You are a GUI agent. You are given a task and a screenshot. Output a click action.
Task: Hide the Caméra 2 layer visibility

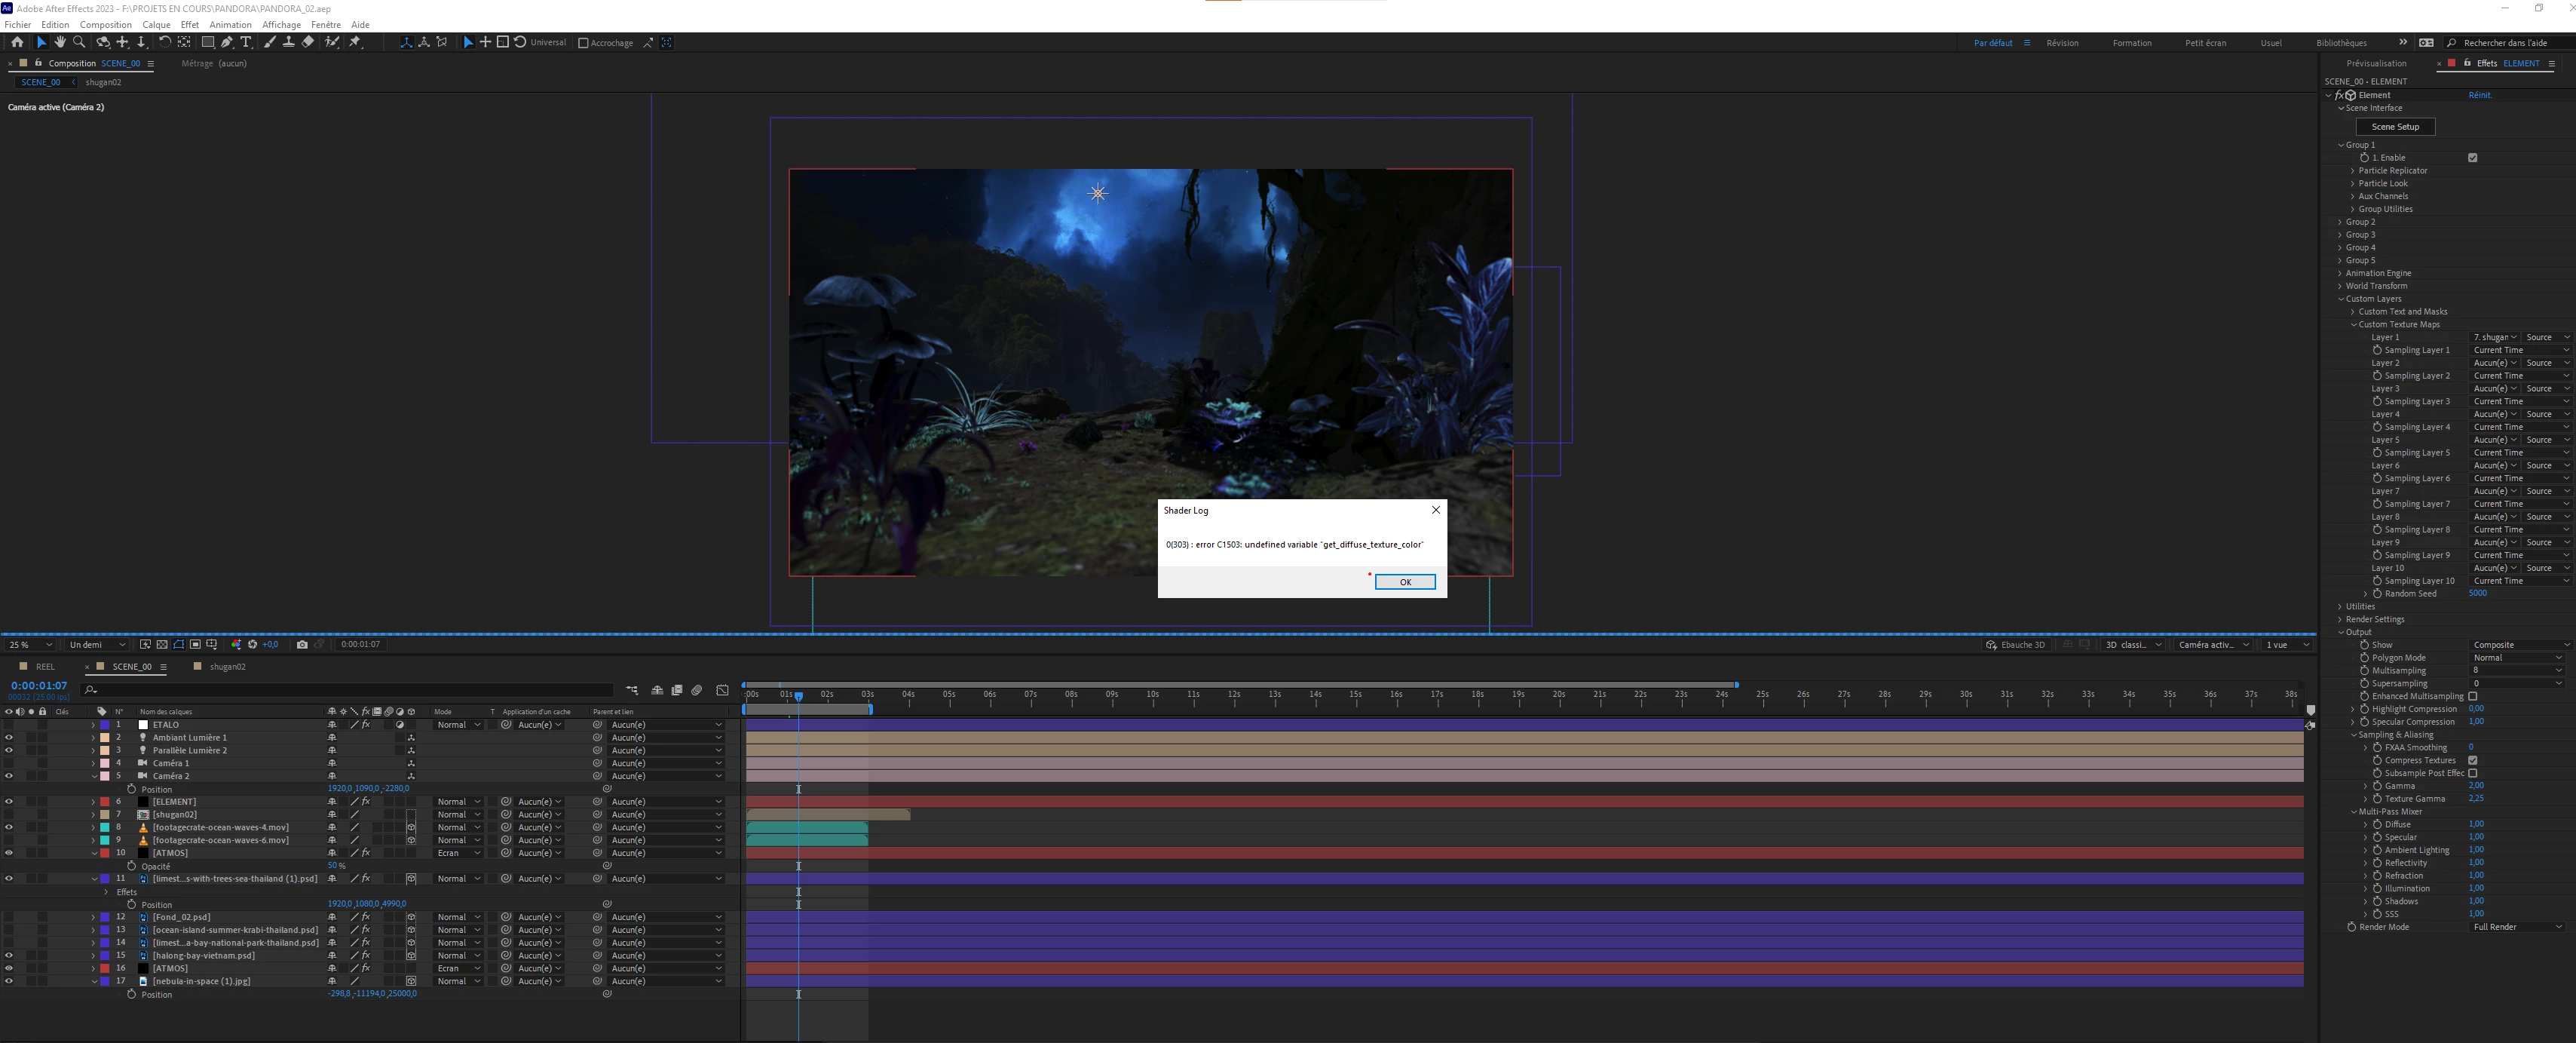click(x=9, y=776)
